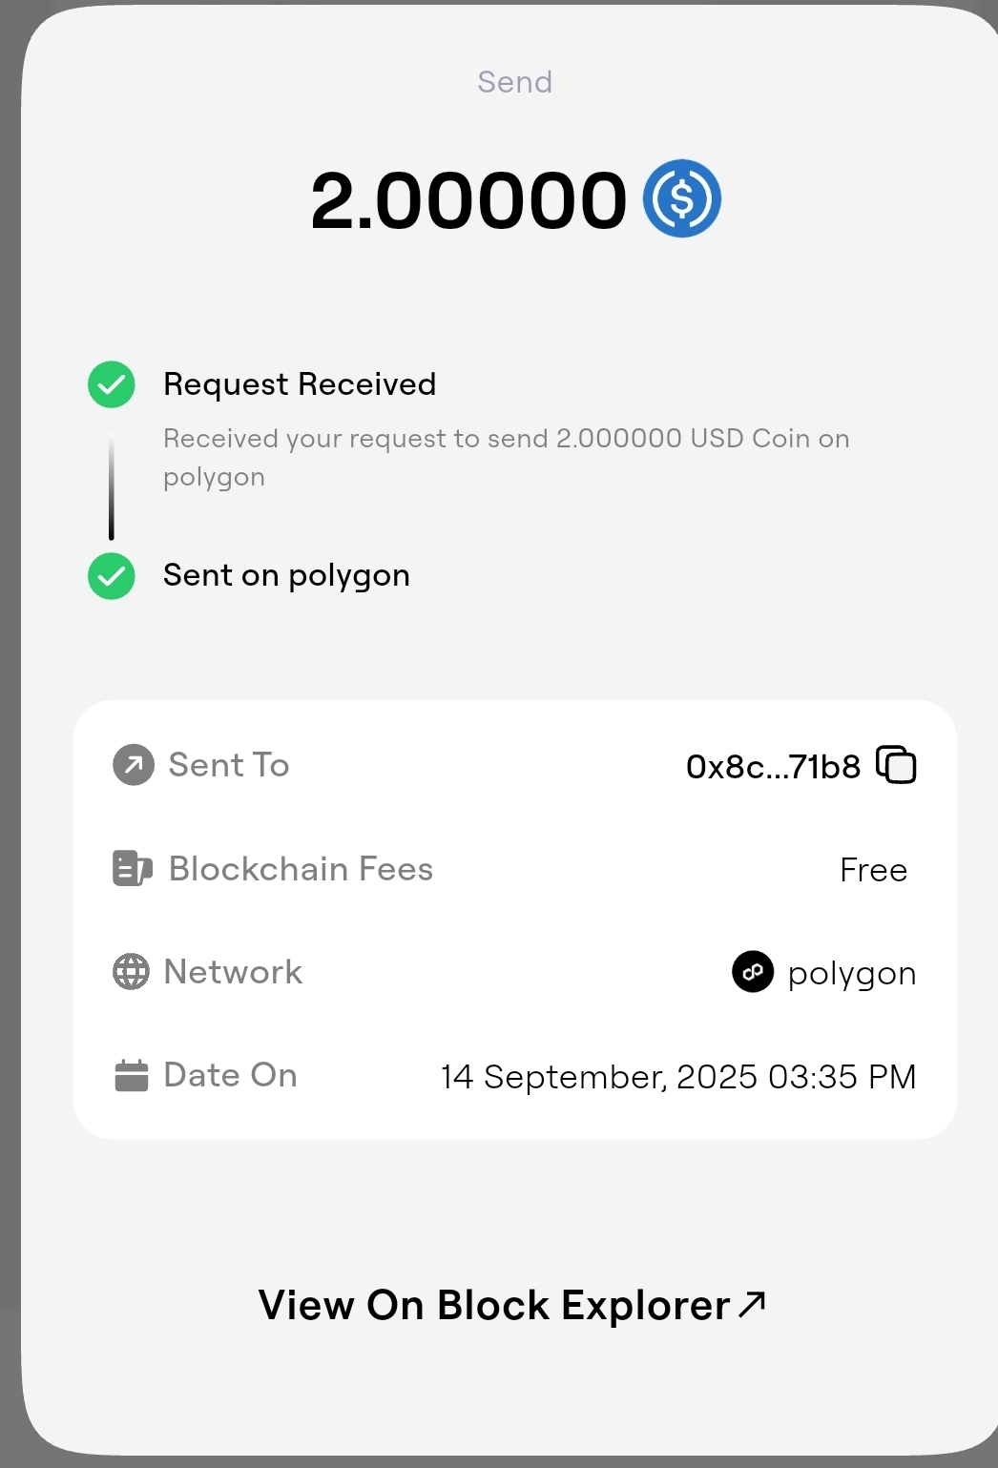
Task: Click the 2.00000 amount text
Action: 468,200
